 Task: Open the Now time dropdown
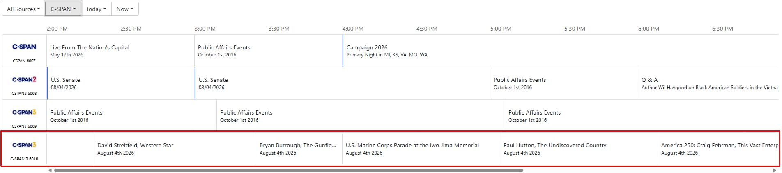point(125,9)
